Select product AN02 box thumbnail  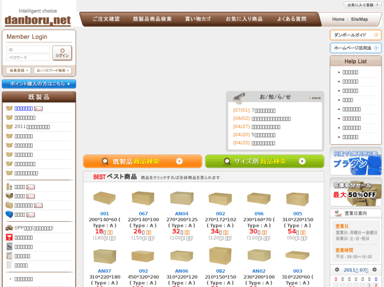[259, 256]
